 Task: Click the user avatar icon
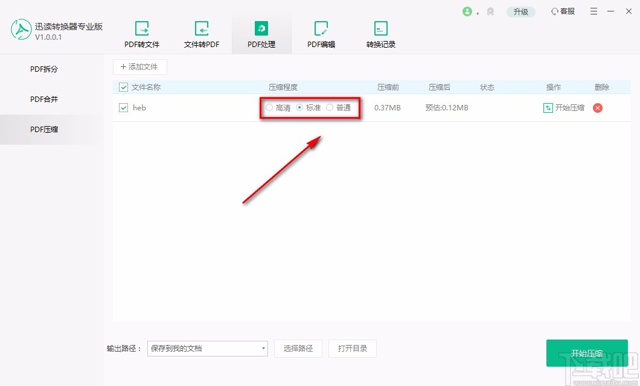pyautogui.click(x=469, y=11)
